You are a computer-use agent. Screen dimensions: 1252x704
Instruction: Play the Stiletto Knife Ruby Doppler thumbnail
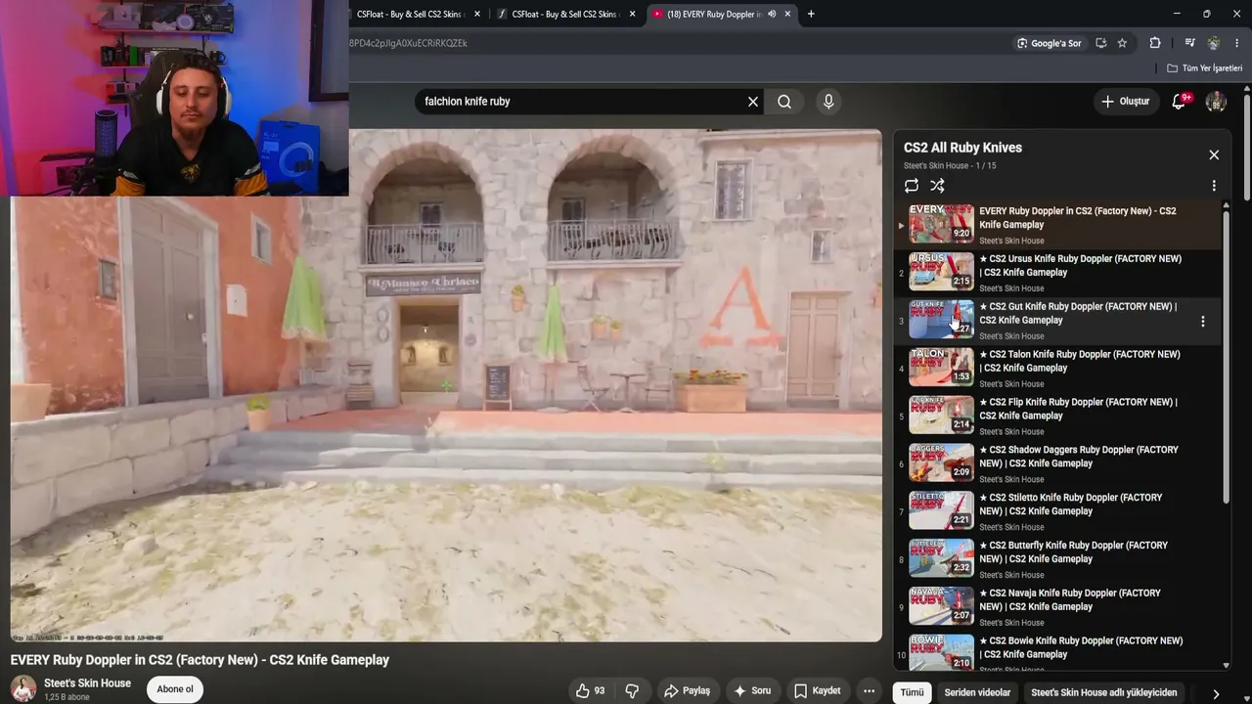click(x=942, y=511)
